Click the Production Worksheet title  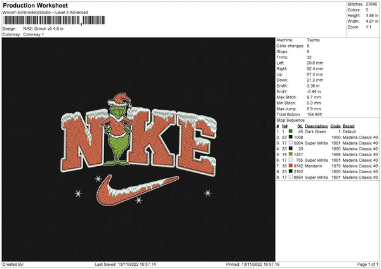32,5
